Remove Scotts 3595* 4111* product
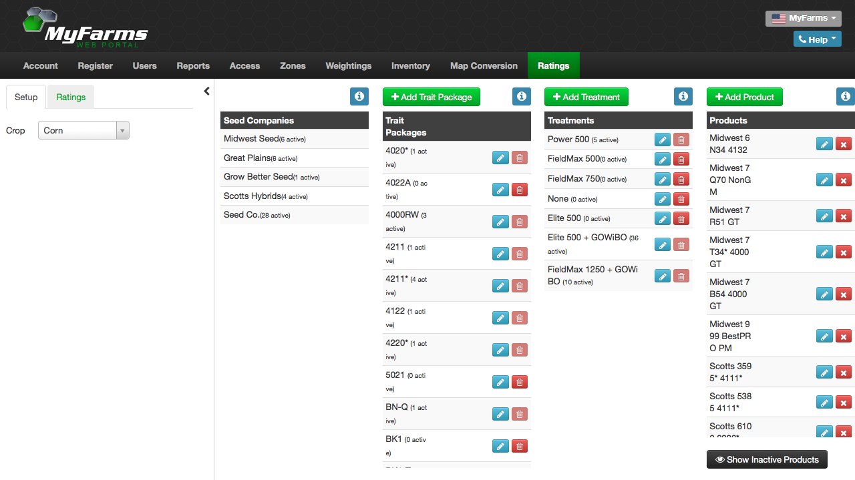The image size is (855, 480). click(844, 372)
